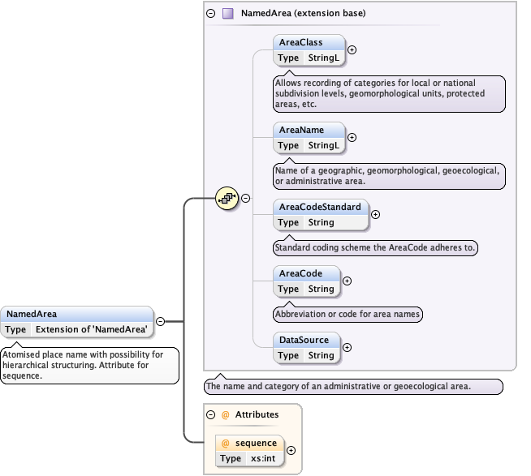Expand the sequence attribute plus icon
Image resolution: width=531 pixels, height=476 pixels.
click(x=291, y=451)
